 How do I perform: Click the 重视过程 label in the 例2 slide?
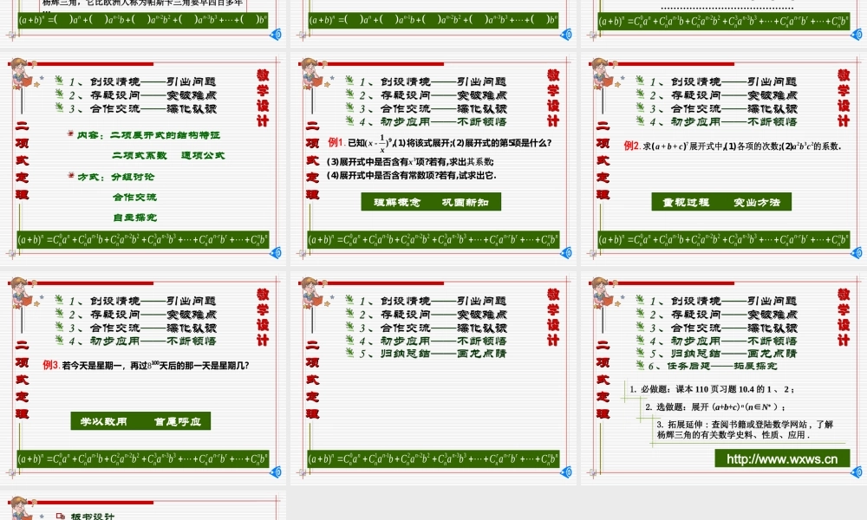coord(686,202)
